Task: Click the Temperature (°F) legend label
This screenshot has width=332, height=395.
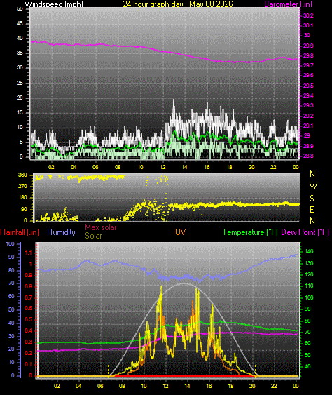Action: click(250, 232)
